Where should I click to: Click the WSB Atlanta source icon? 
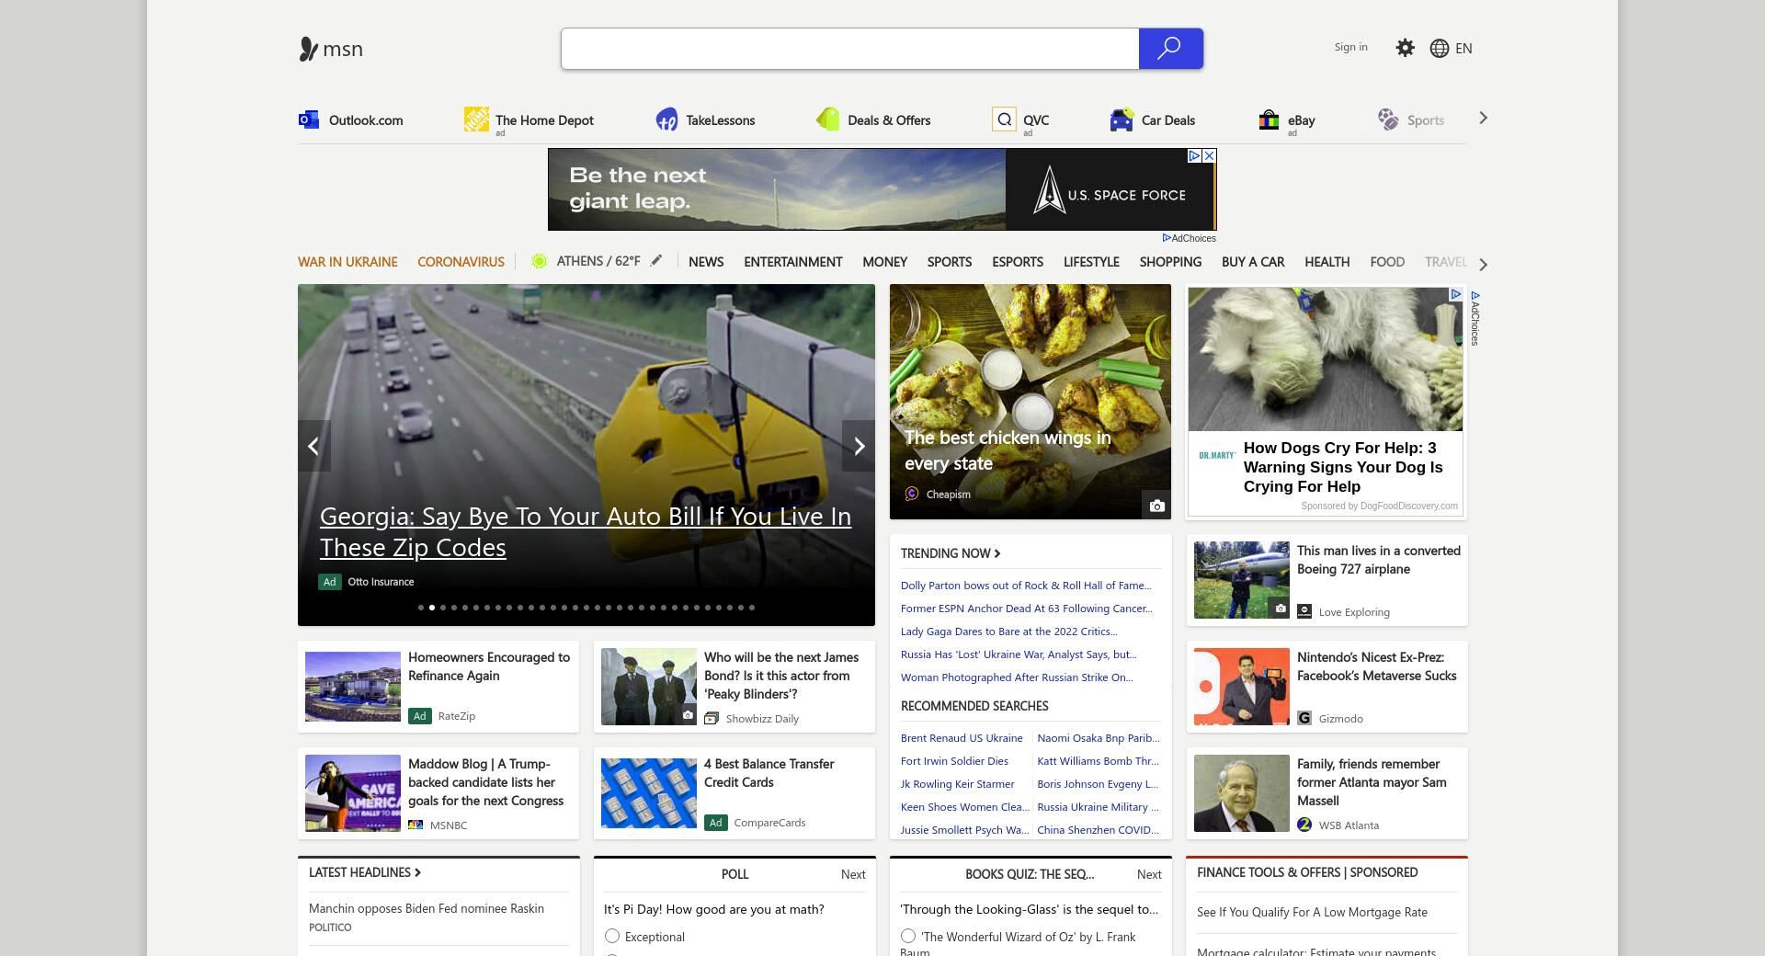coord(1304,825)
